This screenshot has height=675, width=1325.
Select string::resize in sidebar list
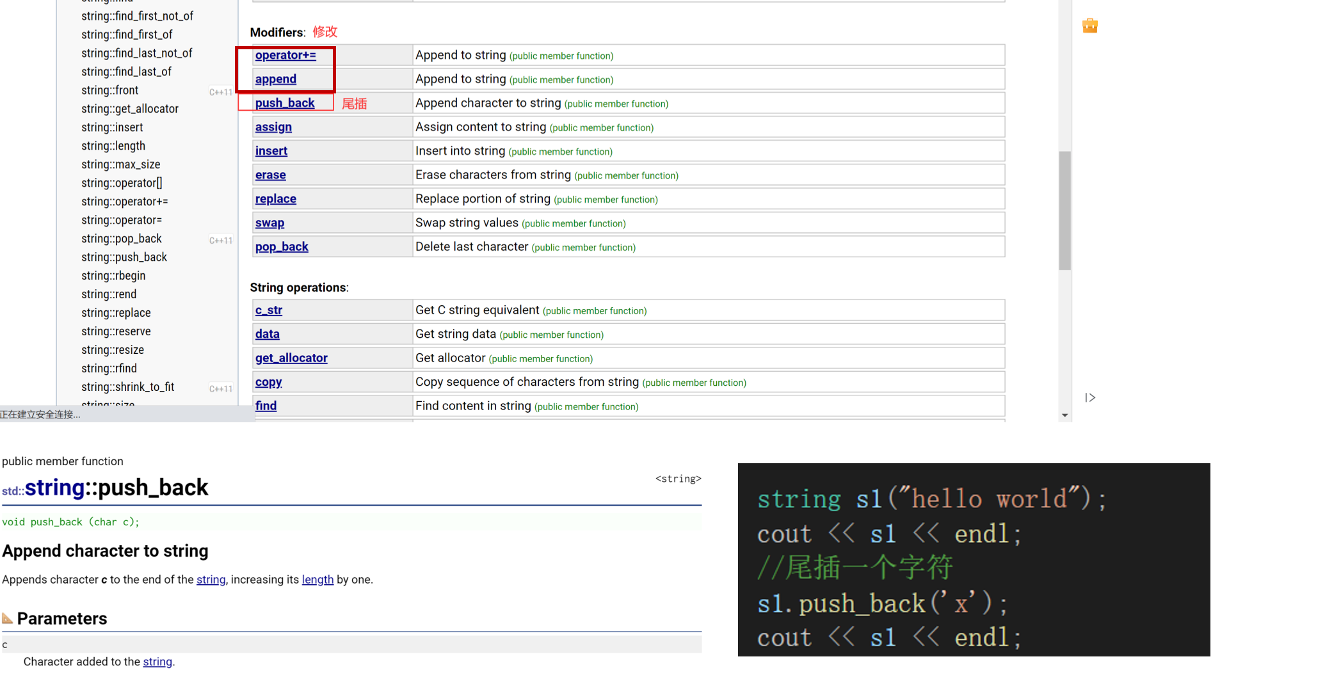click(x=113, y=350)
